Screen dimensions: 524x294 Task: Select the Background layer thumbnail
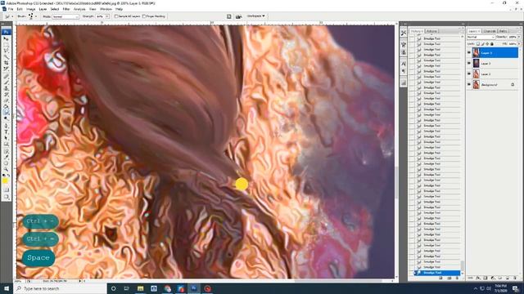click(477, 85)
